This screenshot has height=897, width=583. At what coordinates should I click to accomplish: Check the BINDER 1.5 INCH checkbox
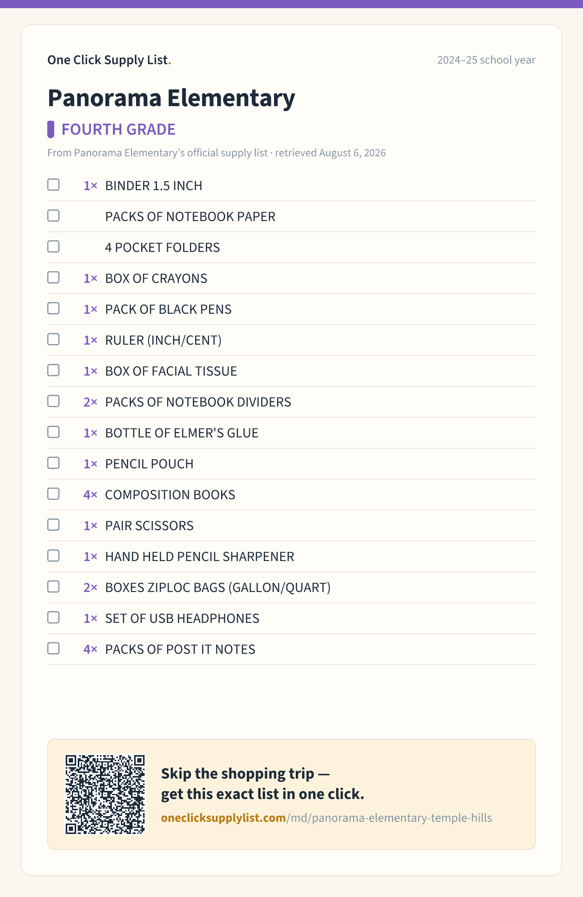[x=53, y=185]
